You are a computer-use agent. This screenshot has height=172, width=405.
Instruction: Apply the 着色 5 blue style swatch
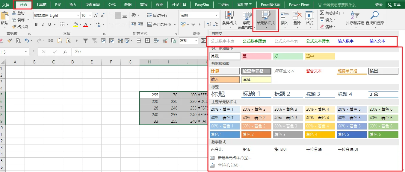352,135
